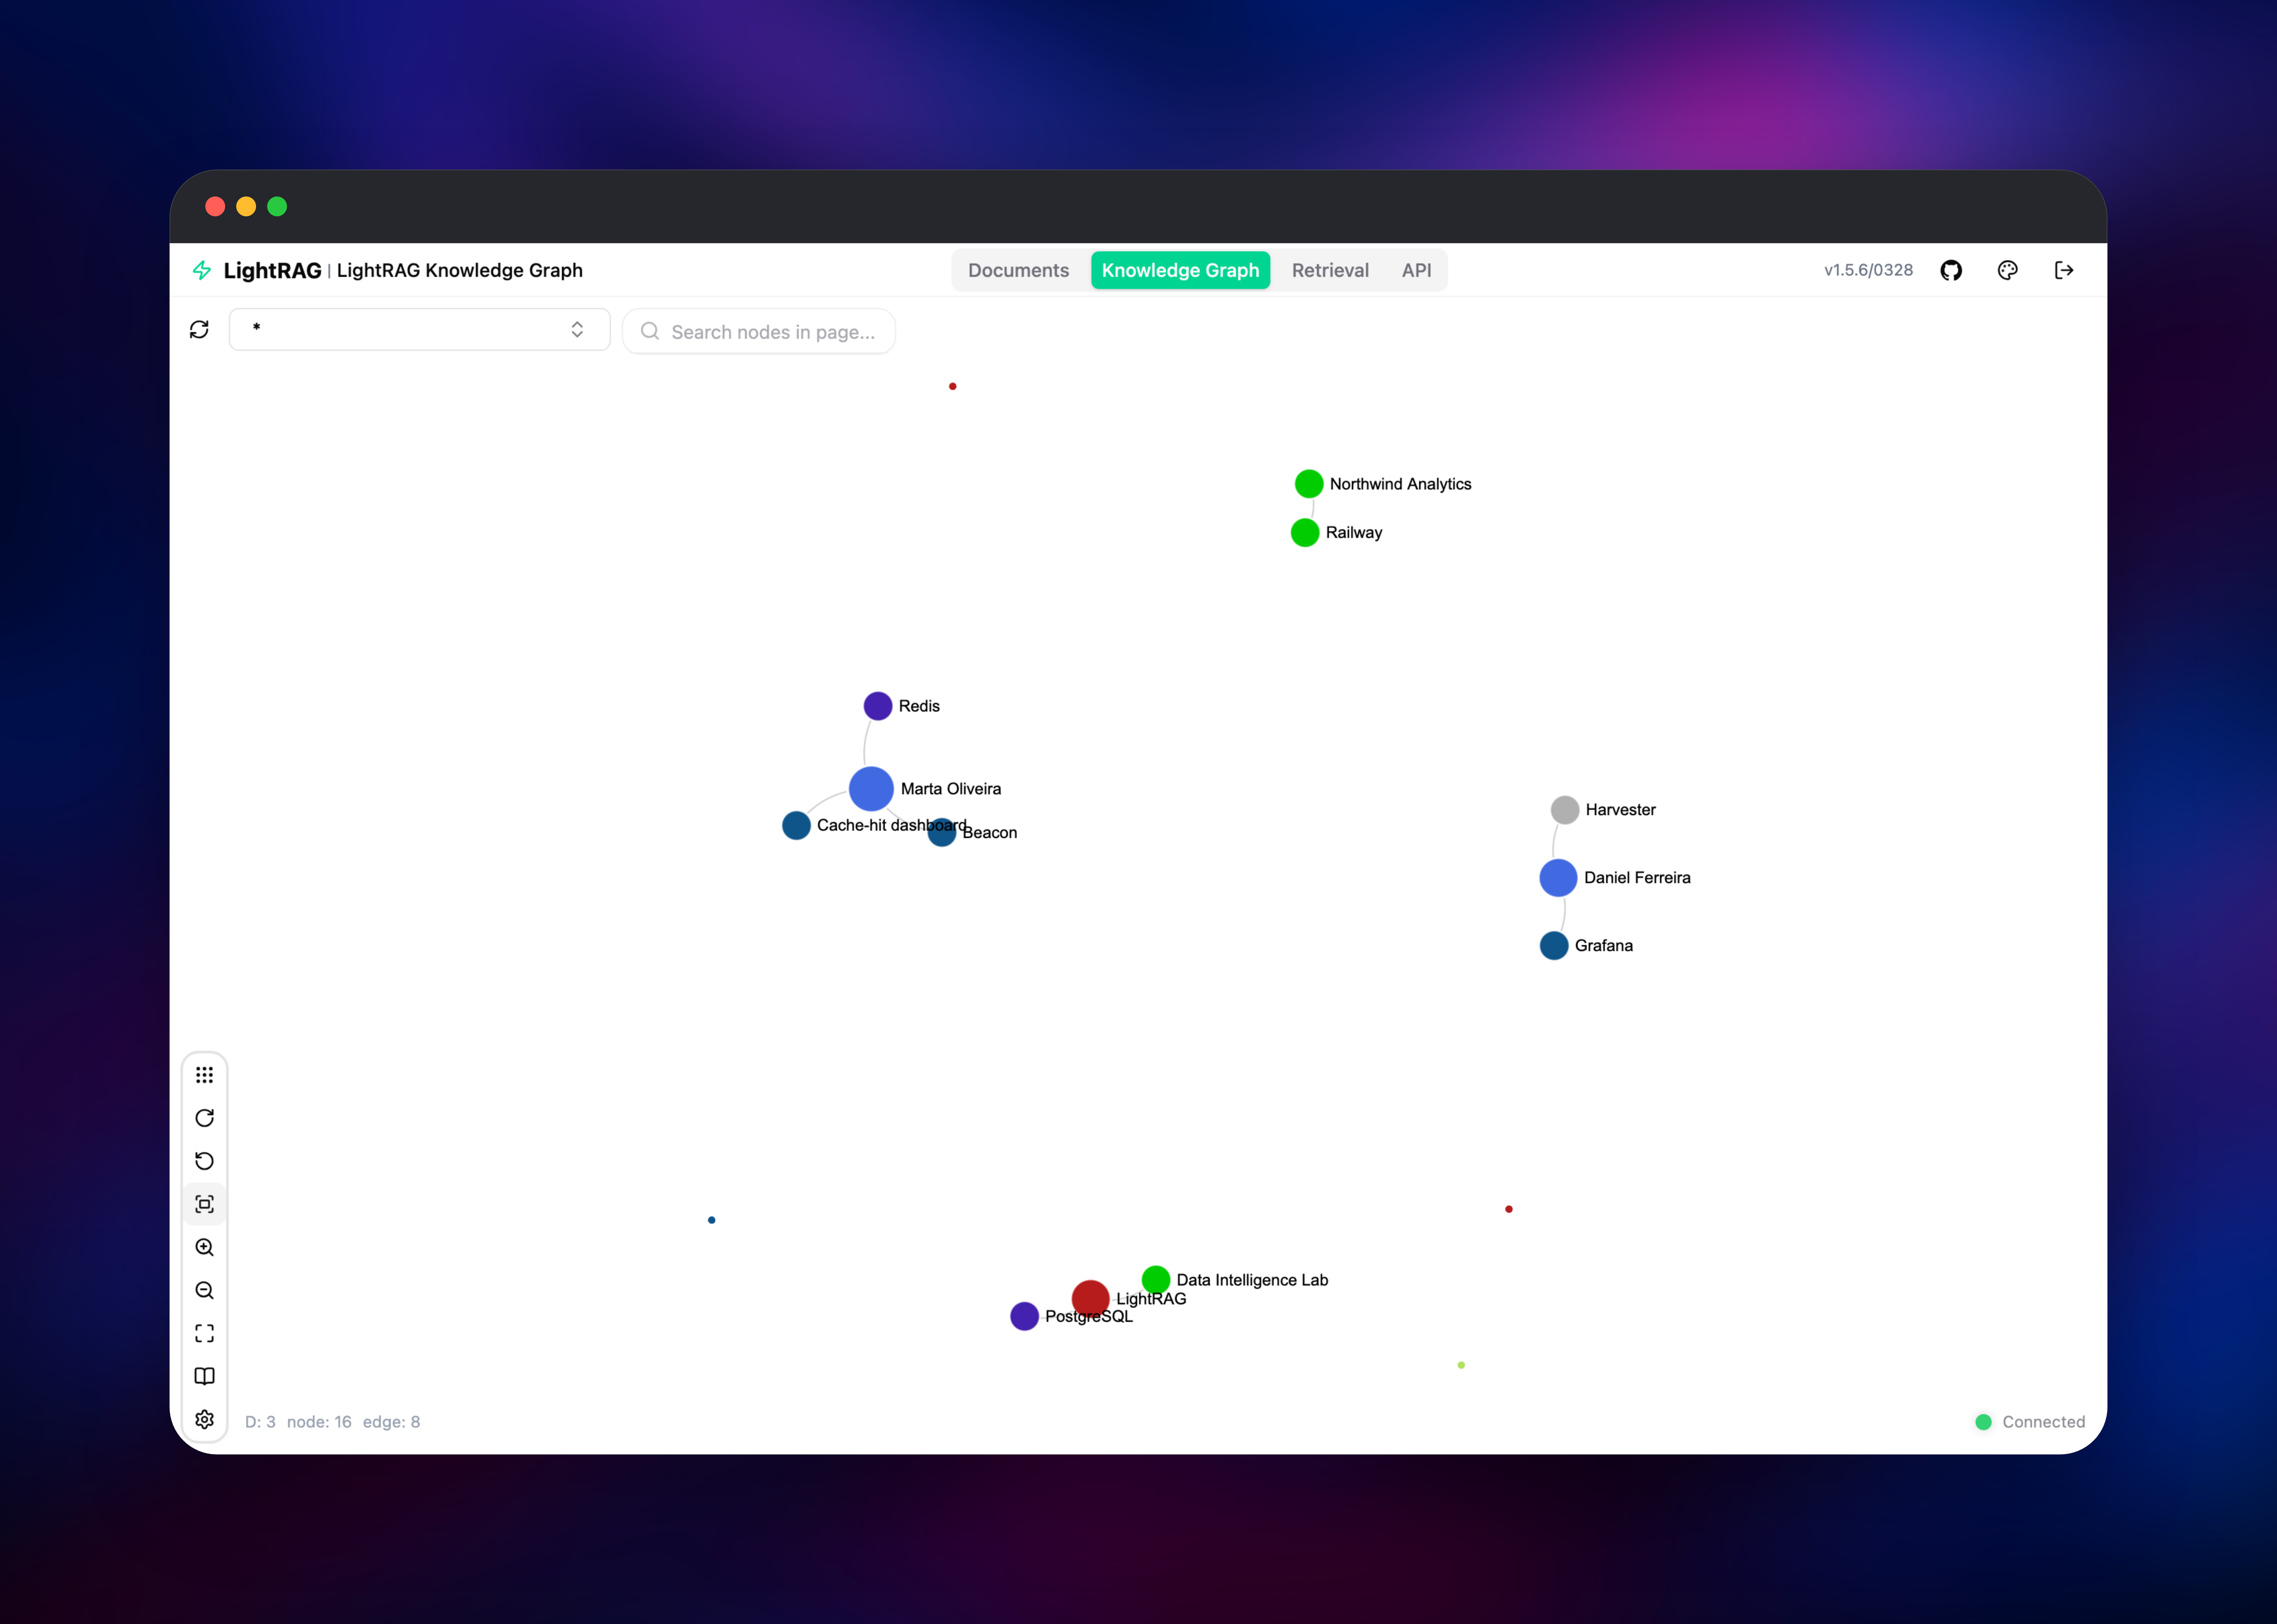Rotate graph clockwise icon
Viewport: 2277px width, 1624px height.
tap(204, 1118)
